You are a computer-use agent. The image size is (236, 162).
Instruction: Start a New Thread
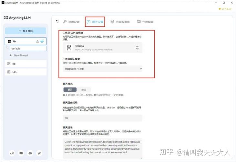pyautogui.click(x=19, y=56)
